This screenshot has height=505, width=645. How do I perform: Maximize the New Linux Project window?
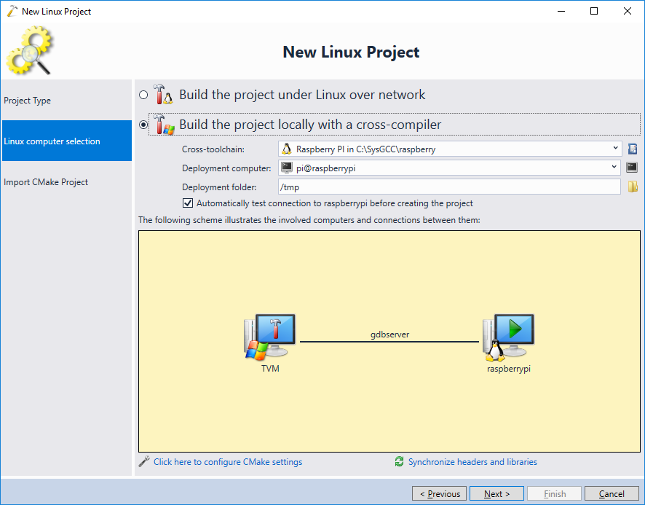click(x=594, y=11)
